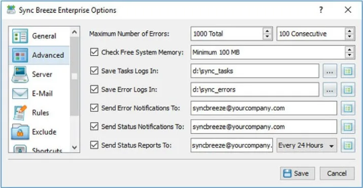
Task: Open the Every 24 Hours dropdown
Action: pyautogui.click(x=307, y=145)
